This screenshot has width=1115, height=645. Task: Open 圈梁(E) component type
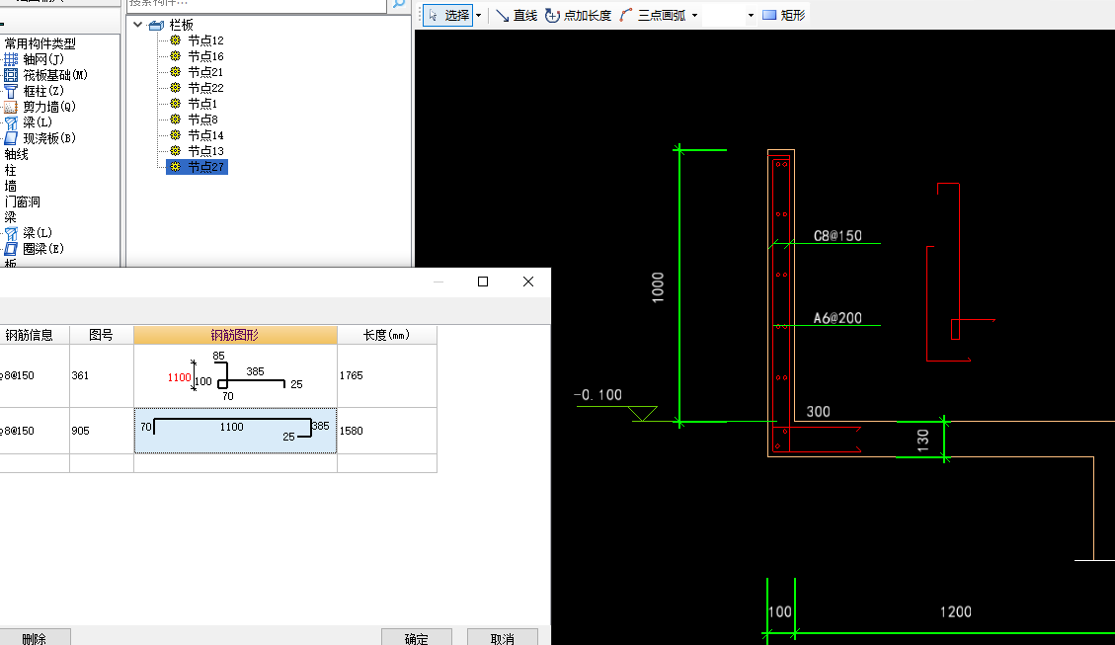[35, 249]
